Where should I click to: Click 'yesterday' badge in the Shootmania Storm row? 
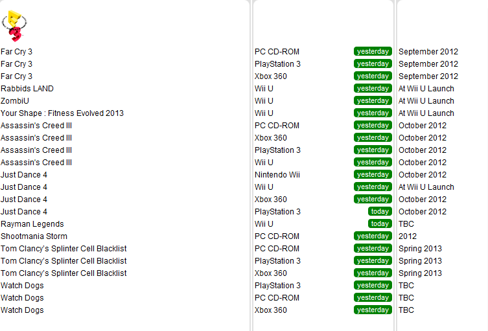tap(373, 236)
